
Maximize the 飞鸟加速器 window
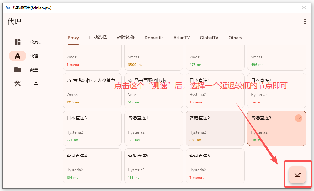click(290, 8)
